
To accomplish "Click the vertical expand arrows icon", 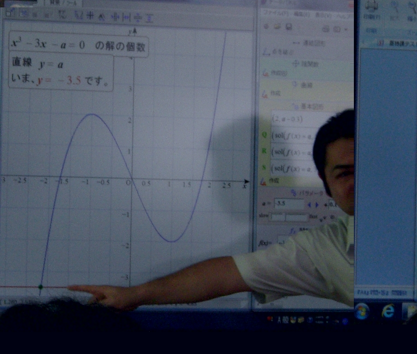I will 149,18.
